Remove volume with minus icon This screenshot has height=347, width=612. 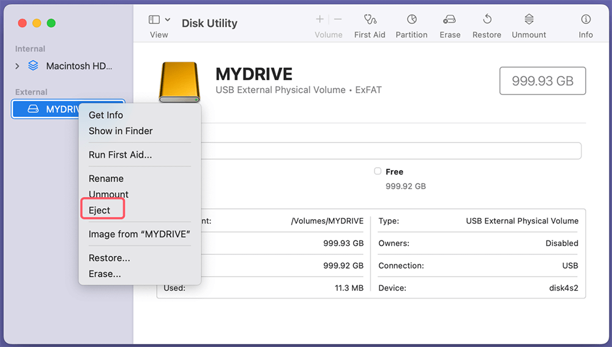[x=338, y=20]
